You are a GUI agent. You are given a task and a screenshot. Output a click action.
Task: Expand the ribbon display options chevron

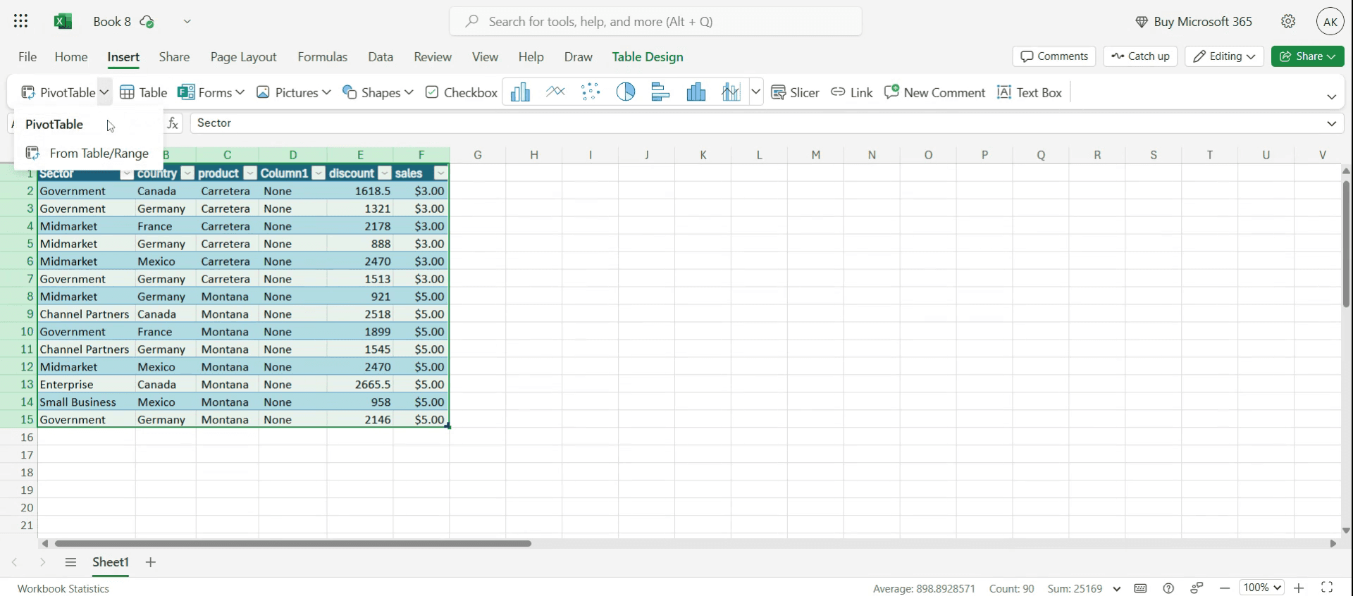click(1331, 97)
